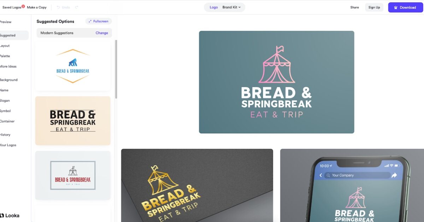This screenshot has height=222, width=424.
Task: Click the suggestions panel scrollbar
Action: (116, 69)
